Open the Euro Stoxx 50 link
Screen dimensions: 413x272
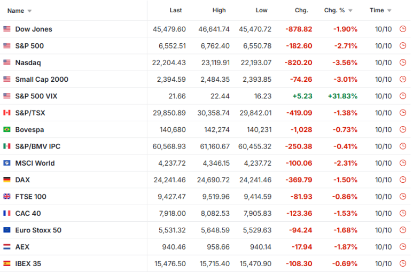pyautogui.click(x=38, y=230)
